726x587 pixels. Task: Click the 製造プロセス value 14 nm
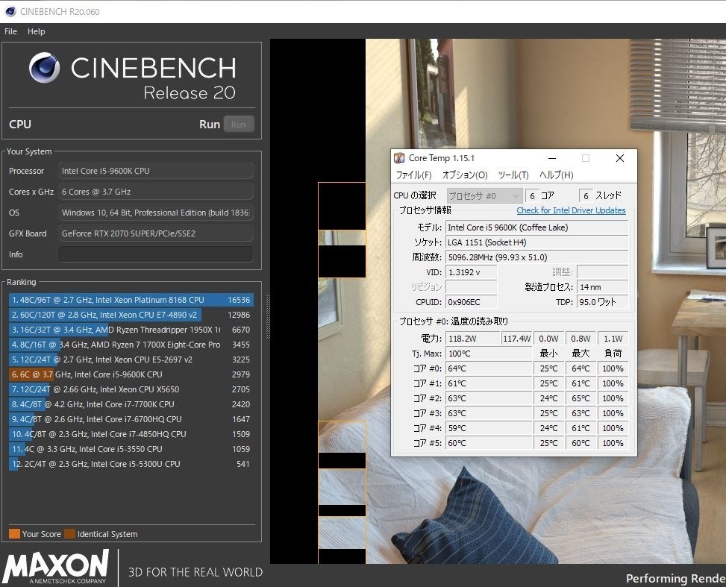click(x=602, y=287)
